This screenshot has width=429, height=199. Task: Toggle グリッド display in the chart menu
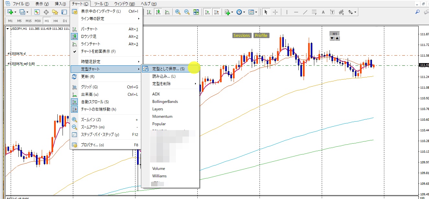coord(89,87)
